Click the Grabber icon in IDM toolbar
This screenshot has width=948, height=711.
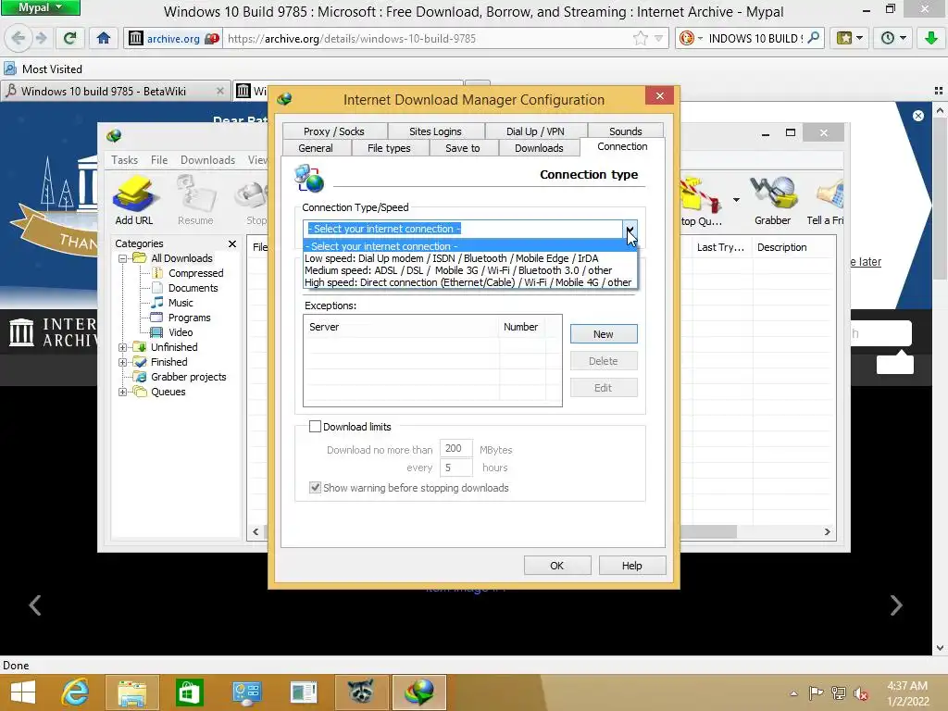tap(773, 200)
